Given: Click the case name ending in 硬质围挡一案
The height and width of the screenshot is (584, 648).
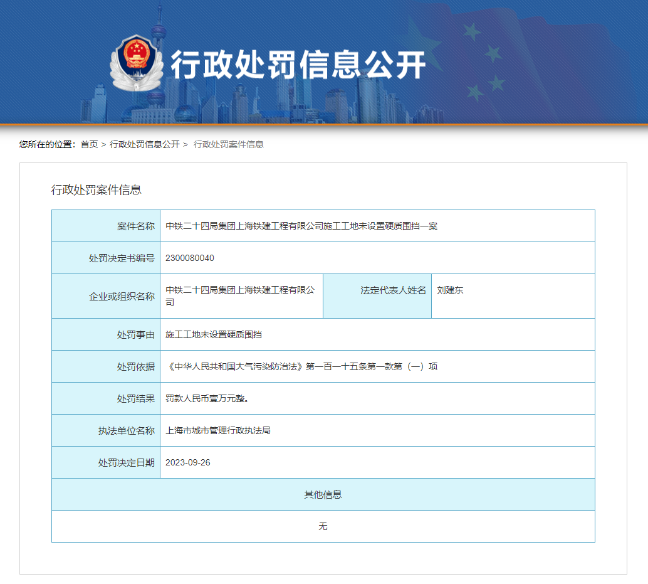Looking at the screenshot, I should [x=301, y=226].
